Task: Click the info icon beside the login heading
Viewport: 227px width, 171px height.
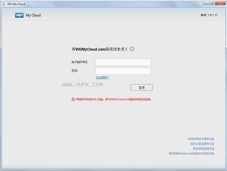Action: click(132, 49)
